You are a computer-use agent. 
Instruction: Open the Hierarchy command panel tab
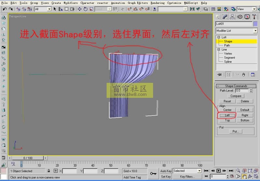232,17
